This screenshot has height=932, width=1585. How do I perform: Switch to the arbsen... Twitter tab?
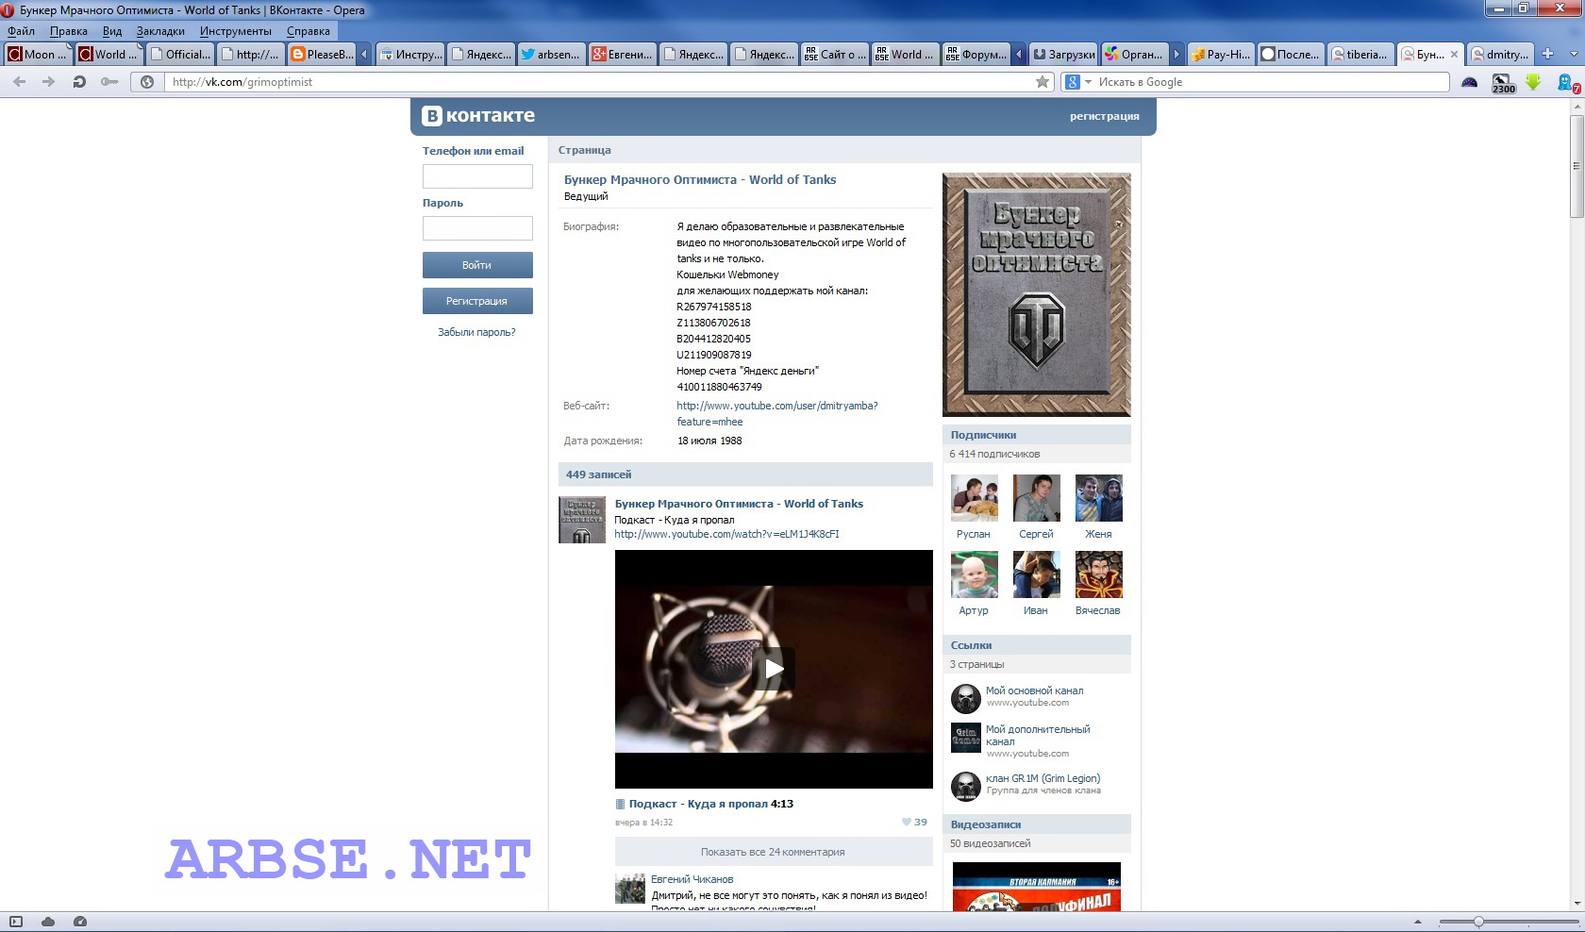551,54
